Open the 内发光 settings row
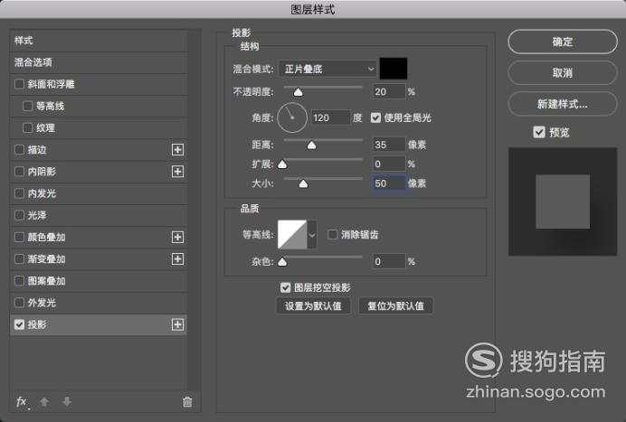Screen dimensions: 626x422 coord(99,193)
